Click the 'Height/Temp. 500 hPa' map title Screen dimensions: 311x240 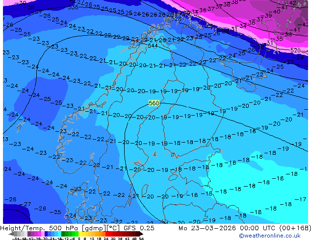tap(39, 228)
